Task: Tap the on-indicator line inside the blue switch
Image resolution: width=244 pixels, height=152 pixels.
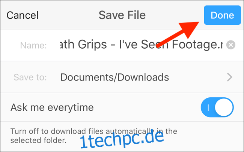Action: pos(208,107)
